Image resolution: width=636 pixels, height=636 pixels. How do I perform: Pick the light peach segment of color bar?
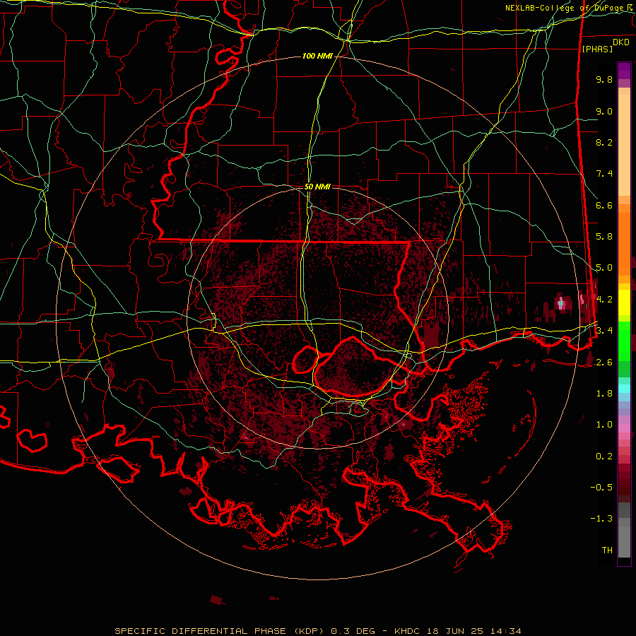pyautogui.click(x=624, y=145)
